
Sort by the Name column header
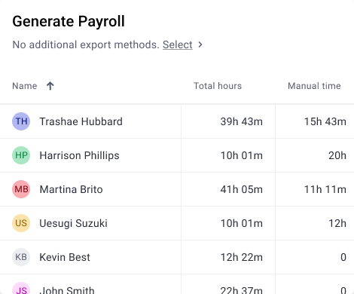[25, 86]
